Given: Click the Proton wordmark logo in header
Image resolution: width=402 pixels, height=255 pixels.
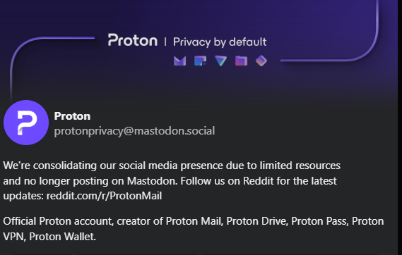Looking at the screenshot, I should pyautogui.click(x=133, y=40).
